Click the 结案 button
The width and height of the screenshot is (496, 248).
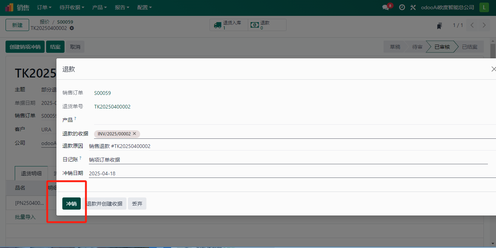(x=55, y=47)
